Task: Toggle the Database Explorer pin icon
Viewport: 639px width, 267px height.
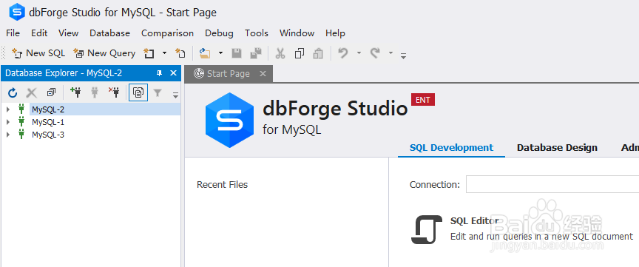Action: pyautogui.click(x=159, y=73)
